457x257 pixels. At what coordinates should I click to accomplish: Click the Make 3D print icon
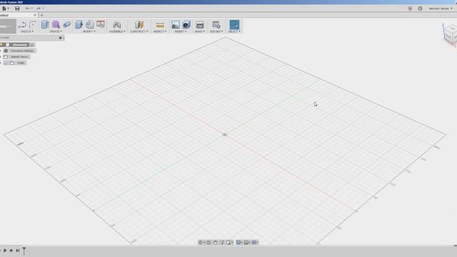(200, 25)
